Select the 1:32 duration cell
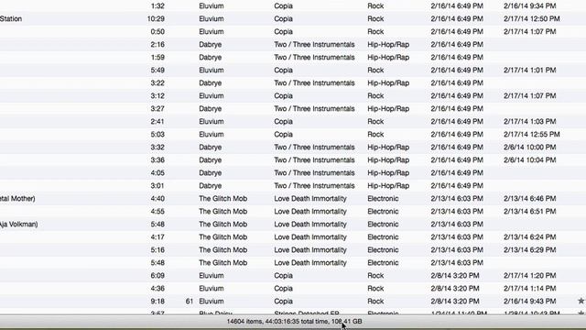This screenshot has width=586, height=330. coord(157,6)
